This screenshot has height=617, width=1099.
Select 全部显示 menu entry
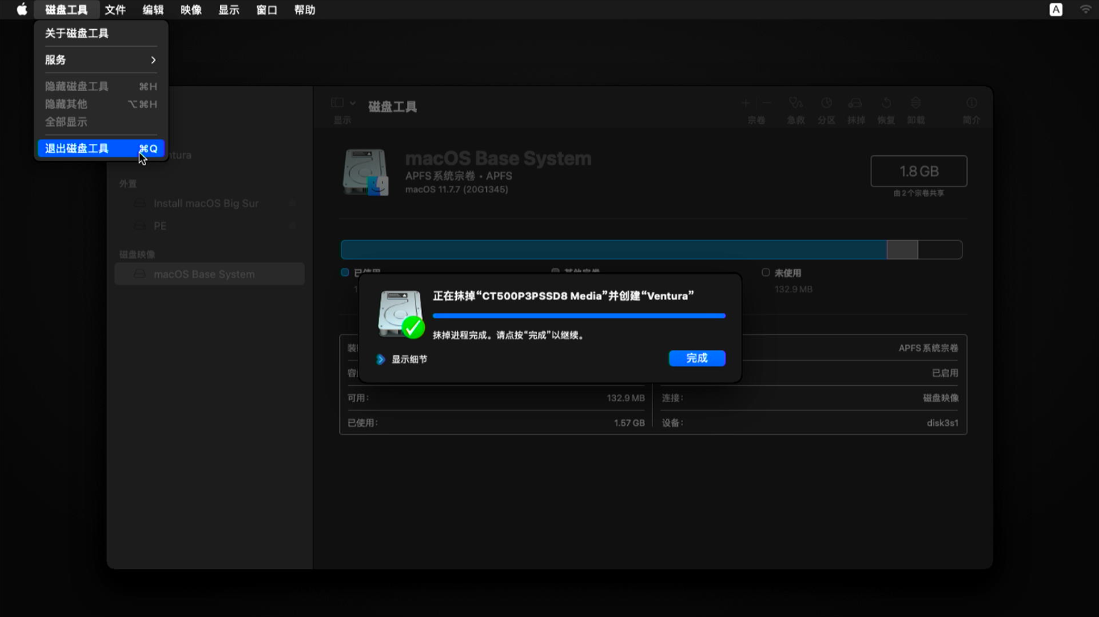pos(101,122)
